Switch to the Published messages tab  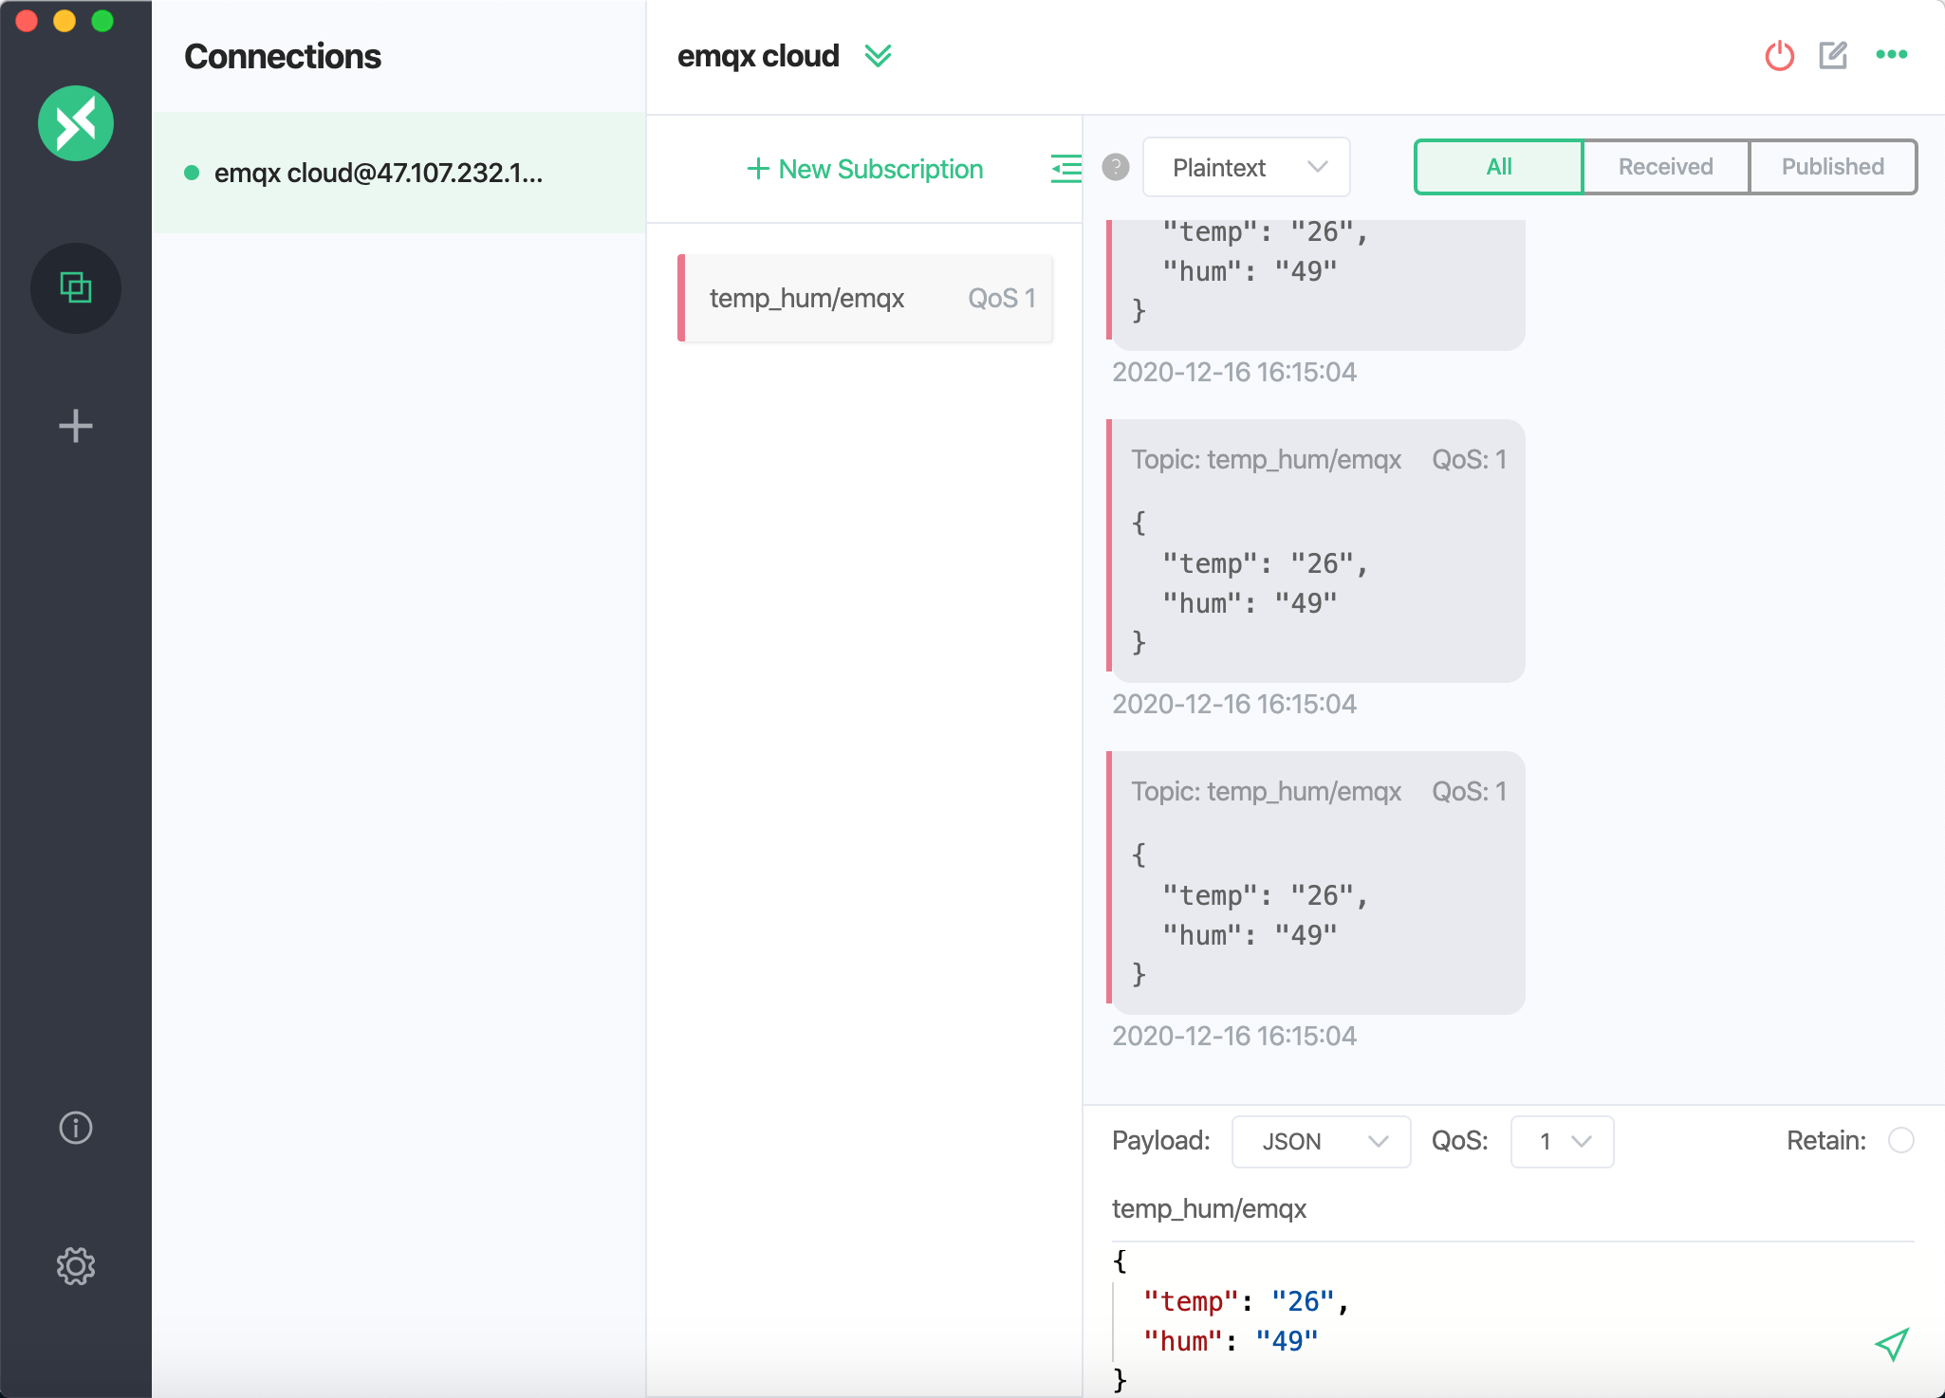[x=1832, y=167]
